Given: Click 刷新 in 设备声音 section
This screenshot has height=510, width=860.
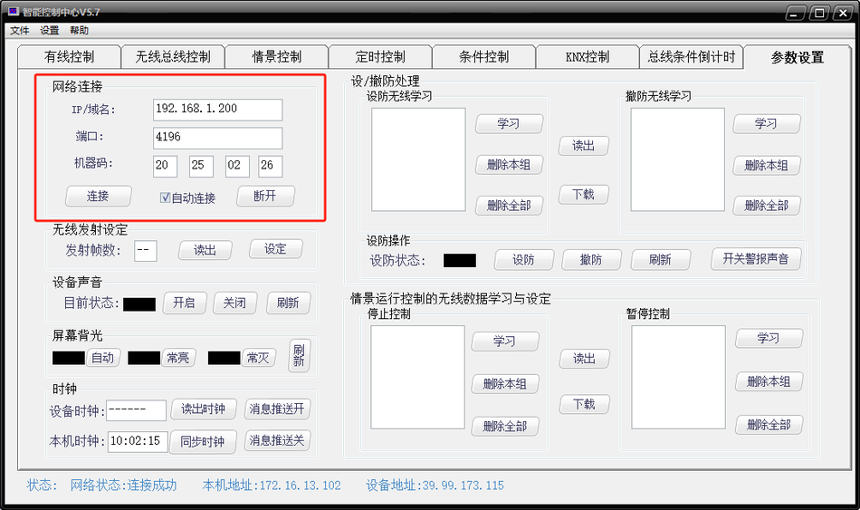Looking at the screenshot, I should point(288,303).
